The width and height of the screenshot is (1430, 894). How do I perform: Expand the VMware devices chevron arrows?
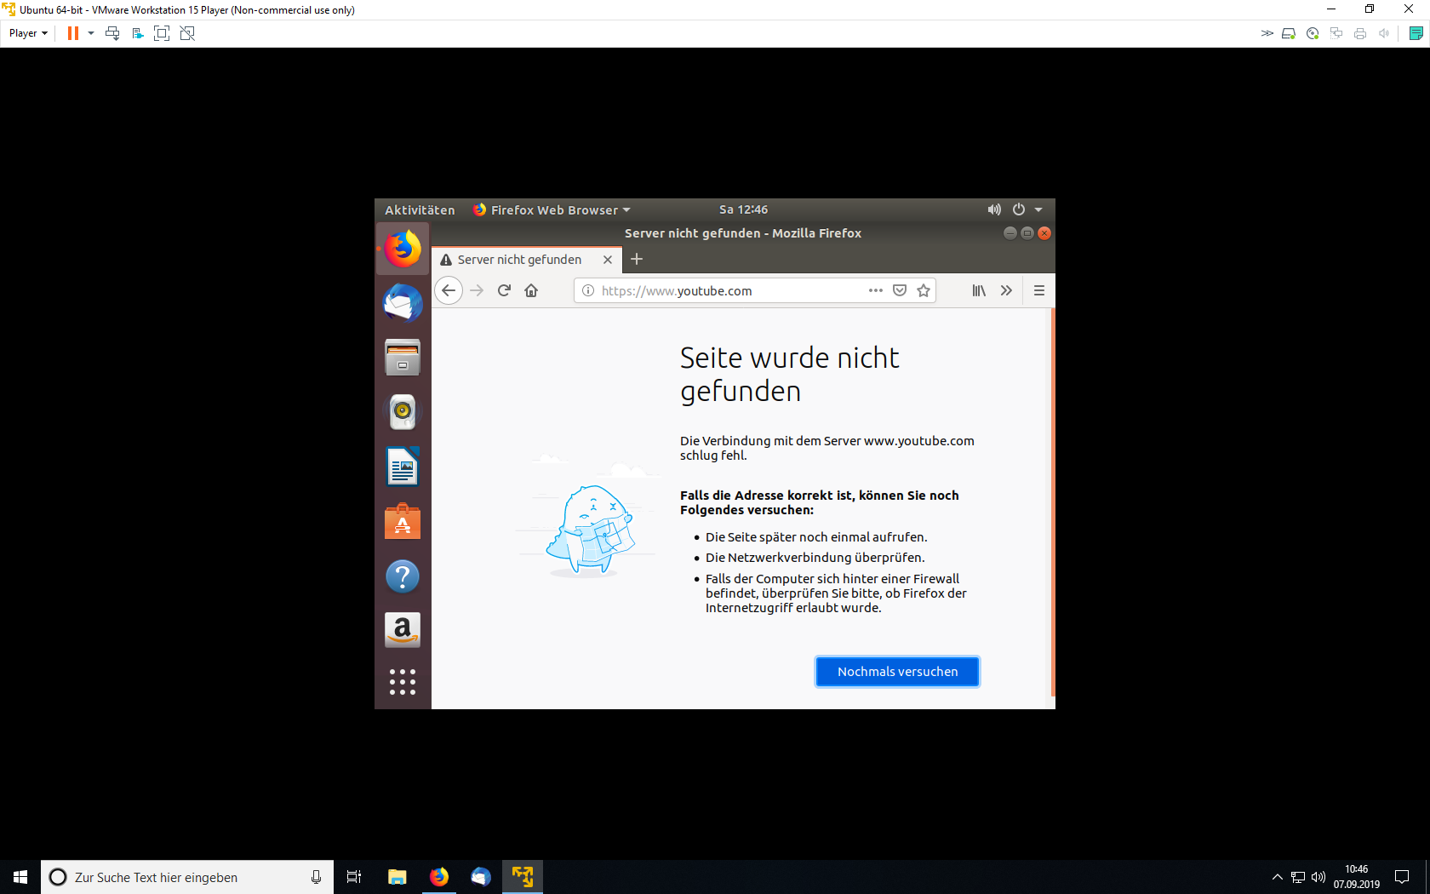(x=1267, y=33)
